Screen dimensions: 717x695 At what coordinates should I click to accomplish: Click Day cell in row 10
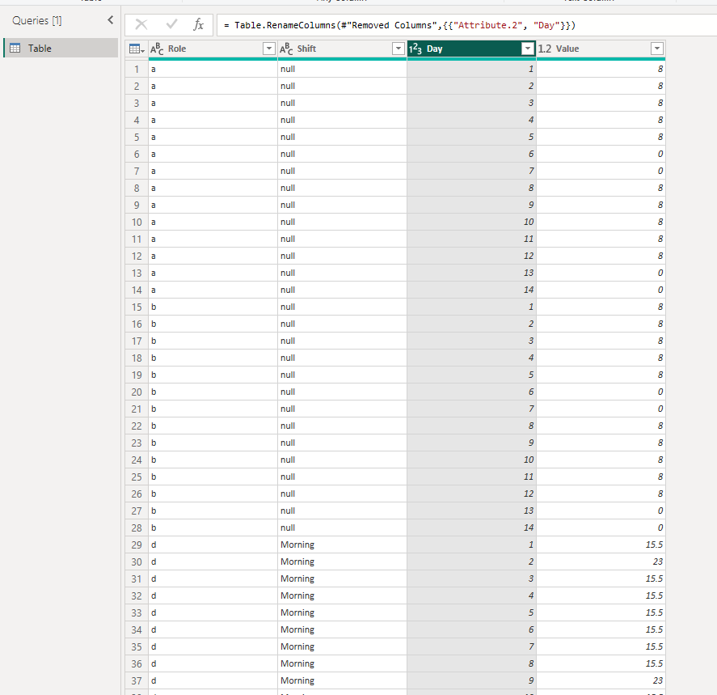[x=471, y=222]
